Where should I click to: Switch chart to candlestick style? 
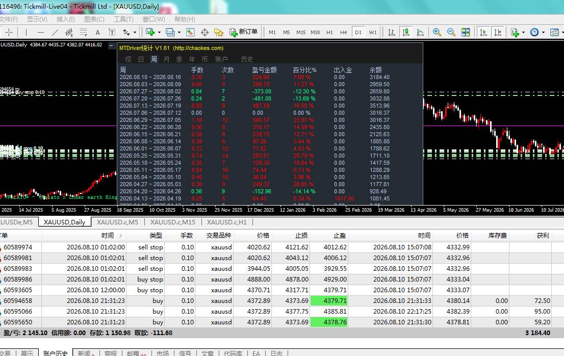click(x=406, y=32)
